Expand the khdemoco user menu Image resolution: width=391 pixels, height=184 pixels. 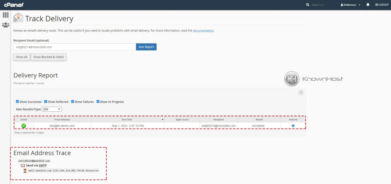pyautogui.click(x=351, y=5)
